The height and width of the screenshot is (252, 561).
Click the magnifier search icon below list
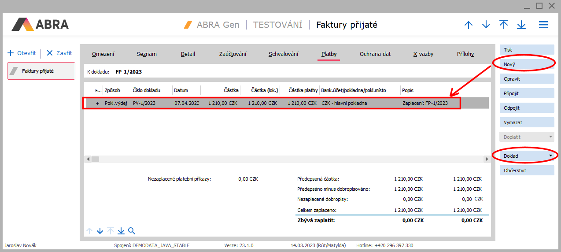click(131, 230)
